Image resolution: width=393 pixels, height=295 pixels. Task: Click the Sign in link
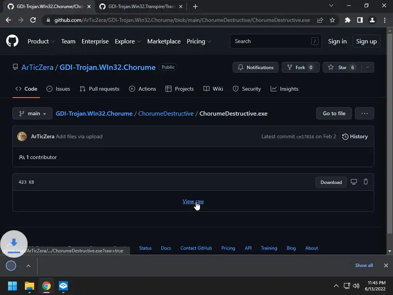click(x=337, y=41)
